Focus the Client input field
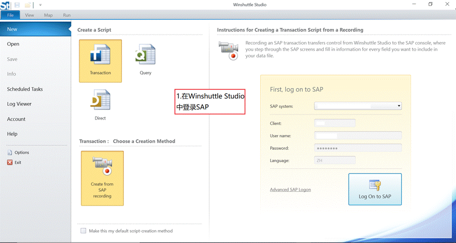This screenshot has height=243, width=456. [x=335, y=123]
